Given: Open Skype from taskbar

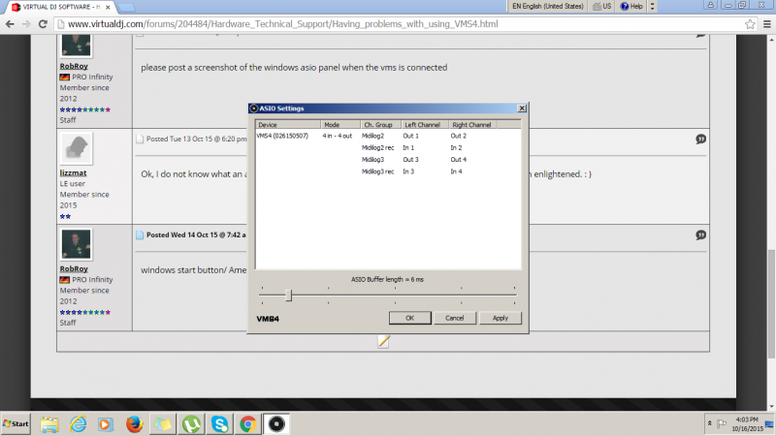Looking at the screenshot, I should pos(219,424).
